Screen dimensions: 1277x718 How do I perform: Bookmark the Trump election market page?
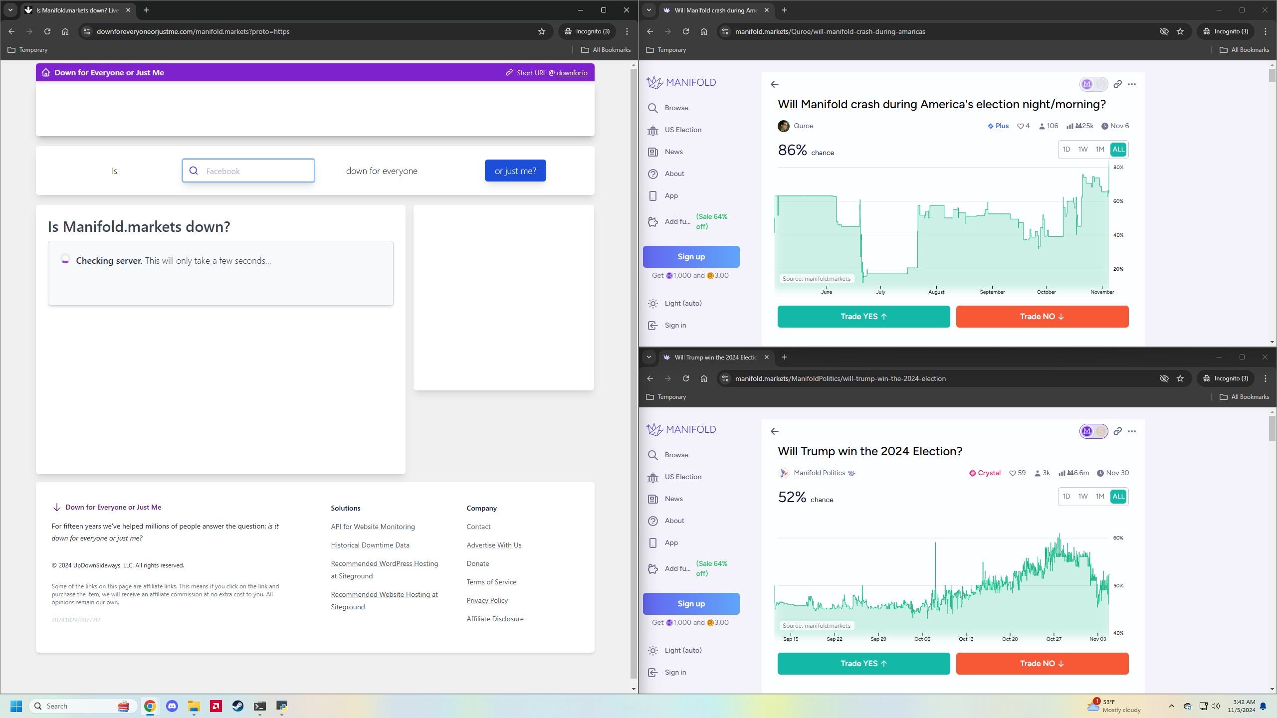[1180, 378]
